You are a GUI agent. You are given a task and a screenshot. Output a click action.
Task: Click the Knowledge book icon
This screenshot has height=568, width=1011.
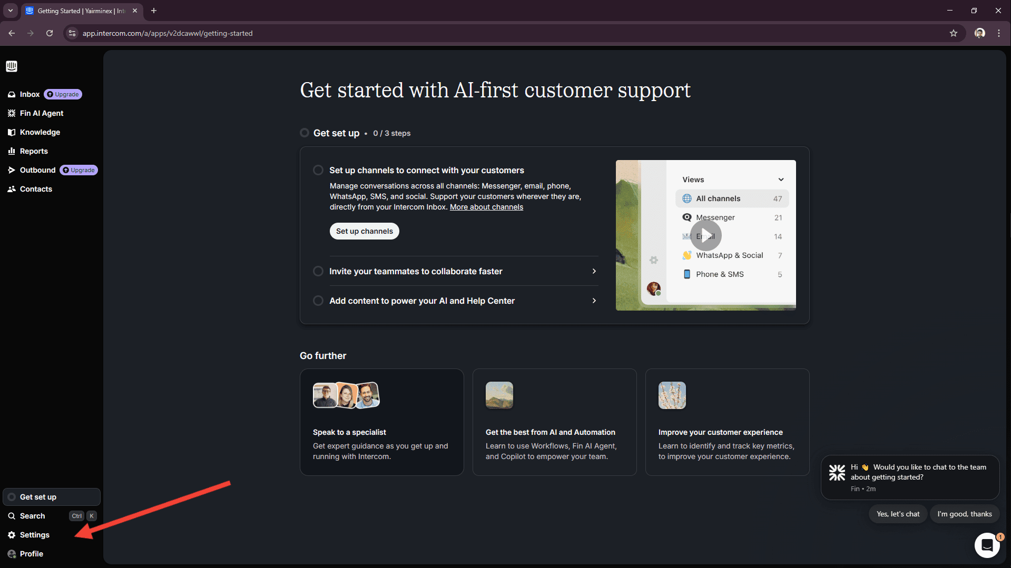pyautogui.click(x=12, y=132)
